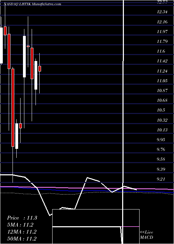Select the white candlestick between 10.9 and 11.4
Image resolution: width=174 pixels, height=244 pixels.
(x=36, y=75)
